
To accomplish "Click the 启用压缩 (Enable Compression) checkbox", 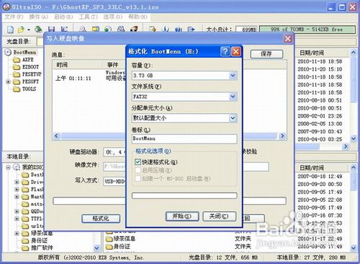I will (x=138, y=170).
